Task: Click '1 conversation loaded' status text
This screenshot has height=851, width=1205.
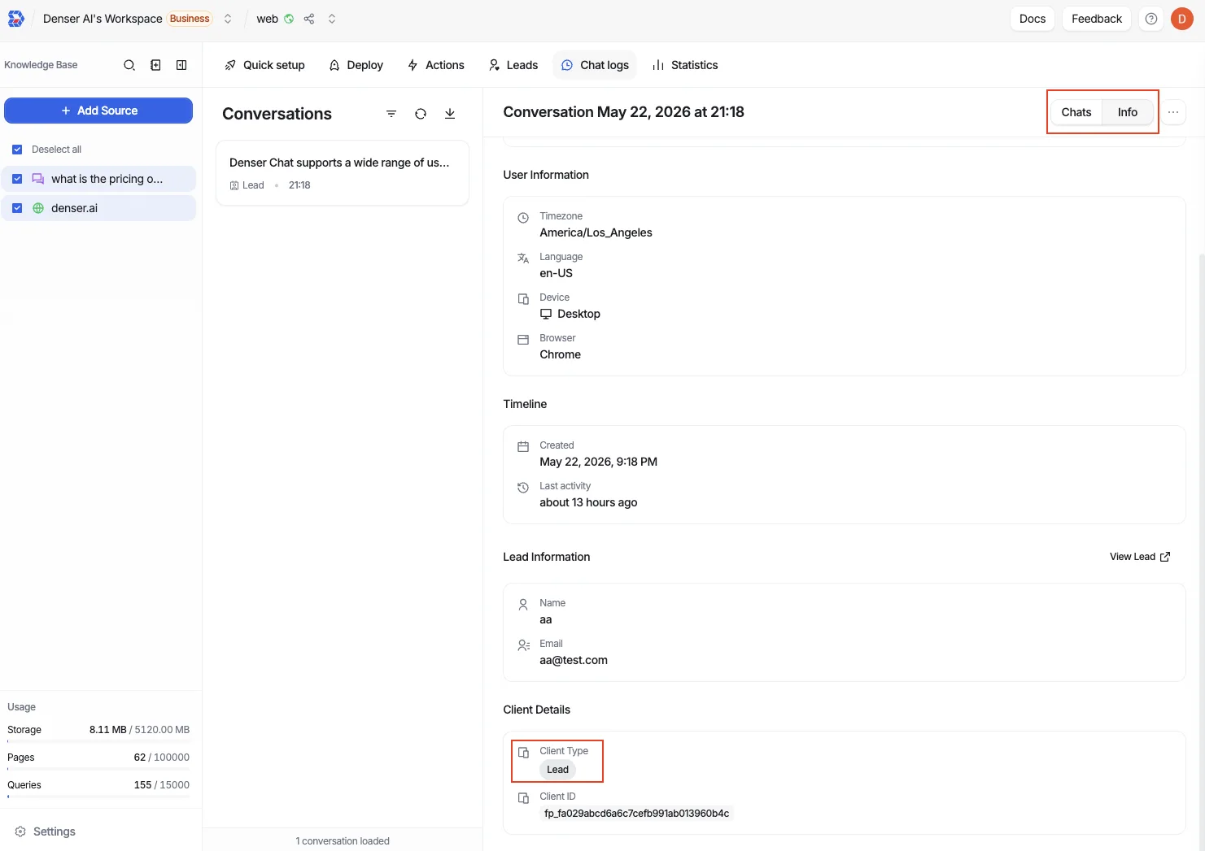Action: pos(343,841)
